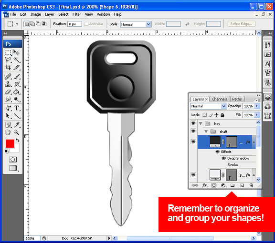Viewport: 275px width, 243px height.
Task: Reset default foreground and background colors
Action: [x=7, y=152]
